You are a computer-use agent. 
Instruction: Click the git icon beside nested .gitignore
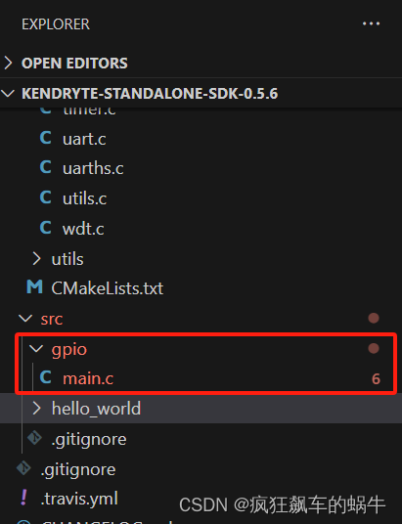(34, 438)
